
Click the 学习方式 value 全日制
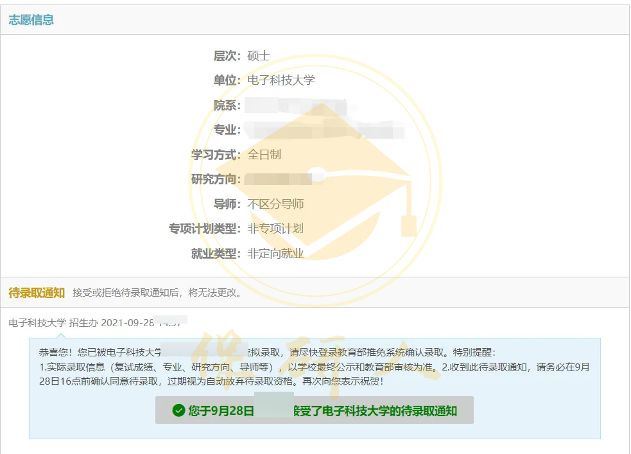point(264,155)
